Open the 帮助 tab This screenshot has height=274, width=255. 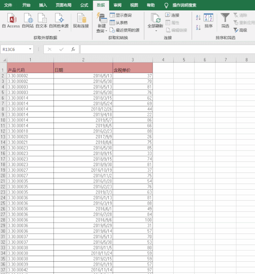point(151,5)
